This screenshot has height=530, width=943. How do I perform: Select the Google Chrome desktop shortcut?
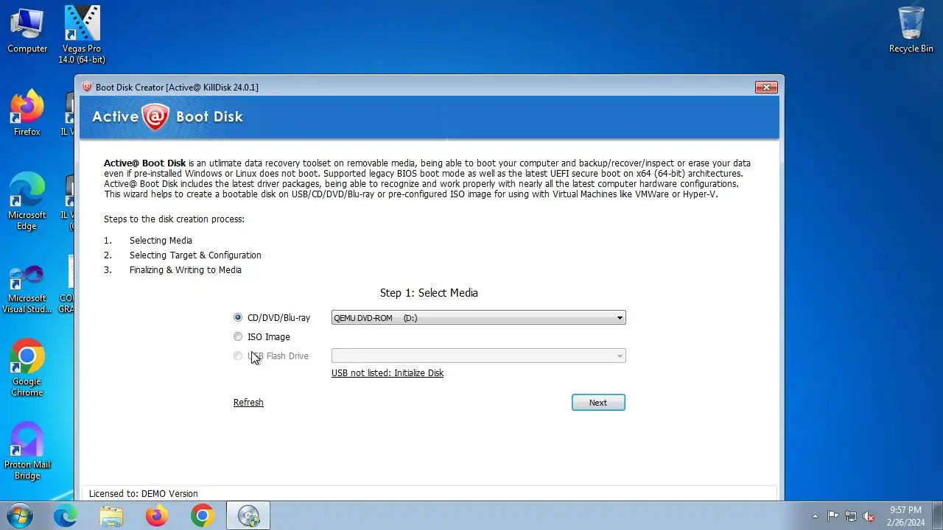click(x=27, y=368)
